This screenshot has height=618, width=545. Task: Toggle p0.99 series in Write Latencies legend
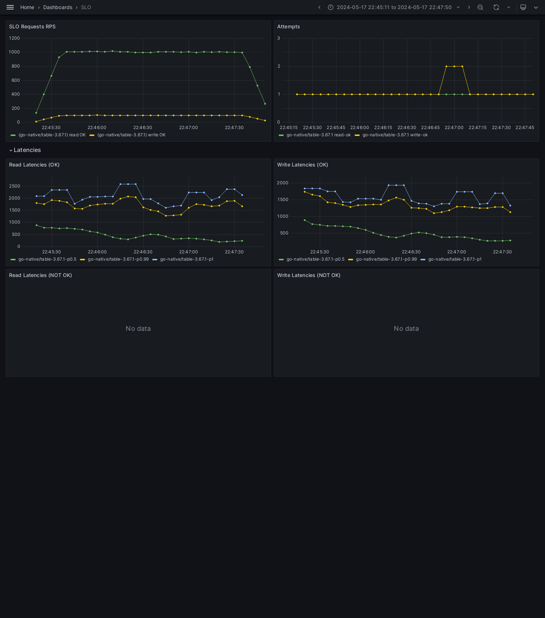point(386,259)
